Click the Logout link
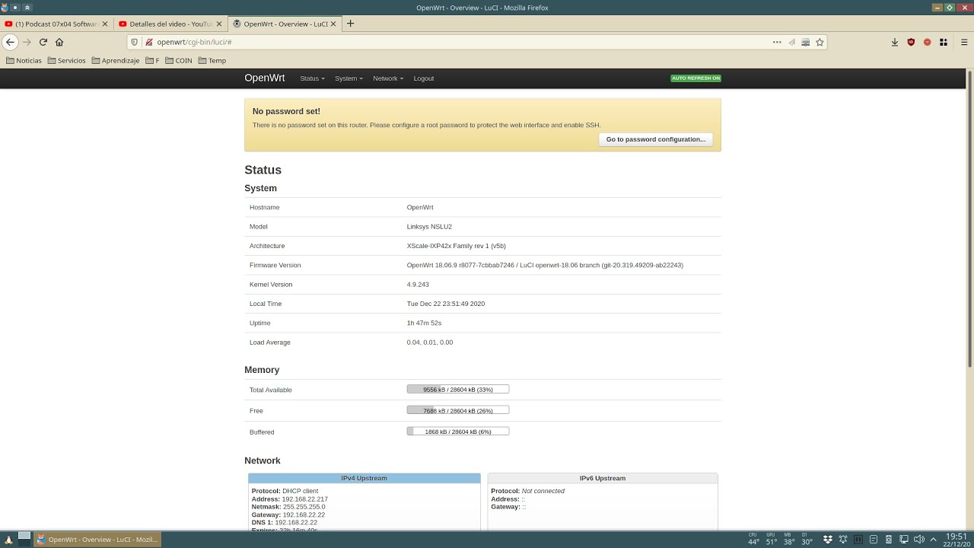The height and width of the screenshot is (548, 974). (424, 78)
